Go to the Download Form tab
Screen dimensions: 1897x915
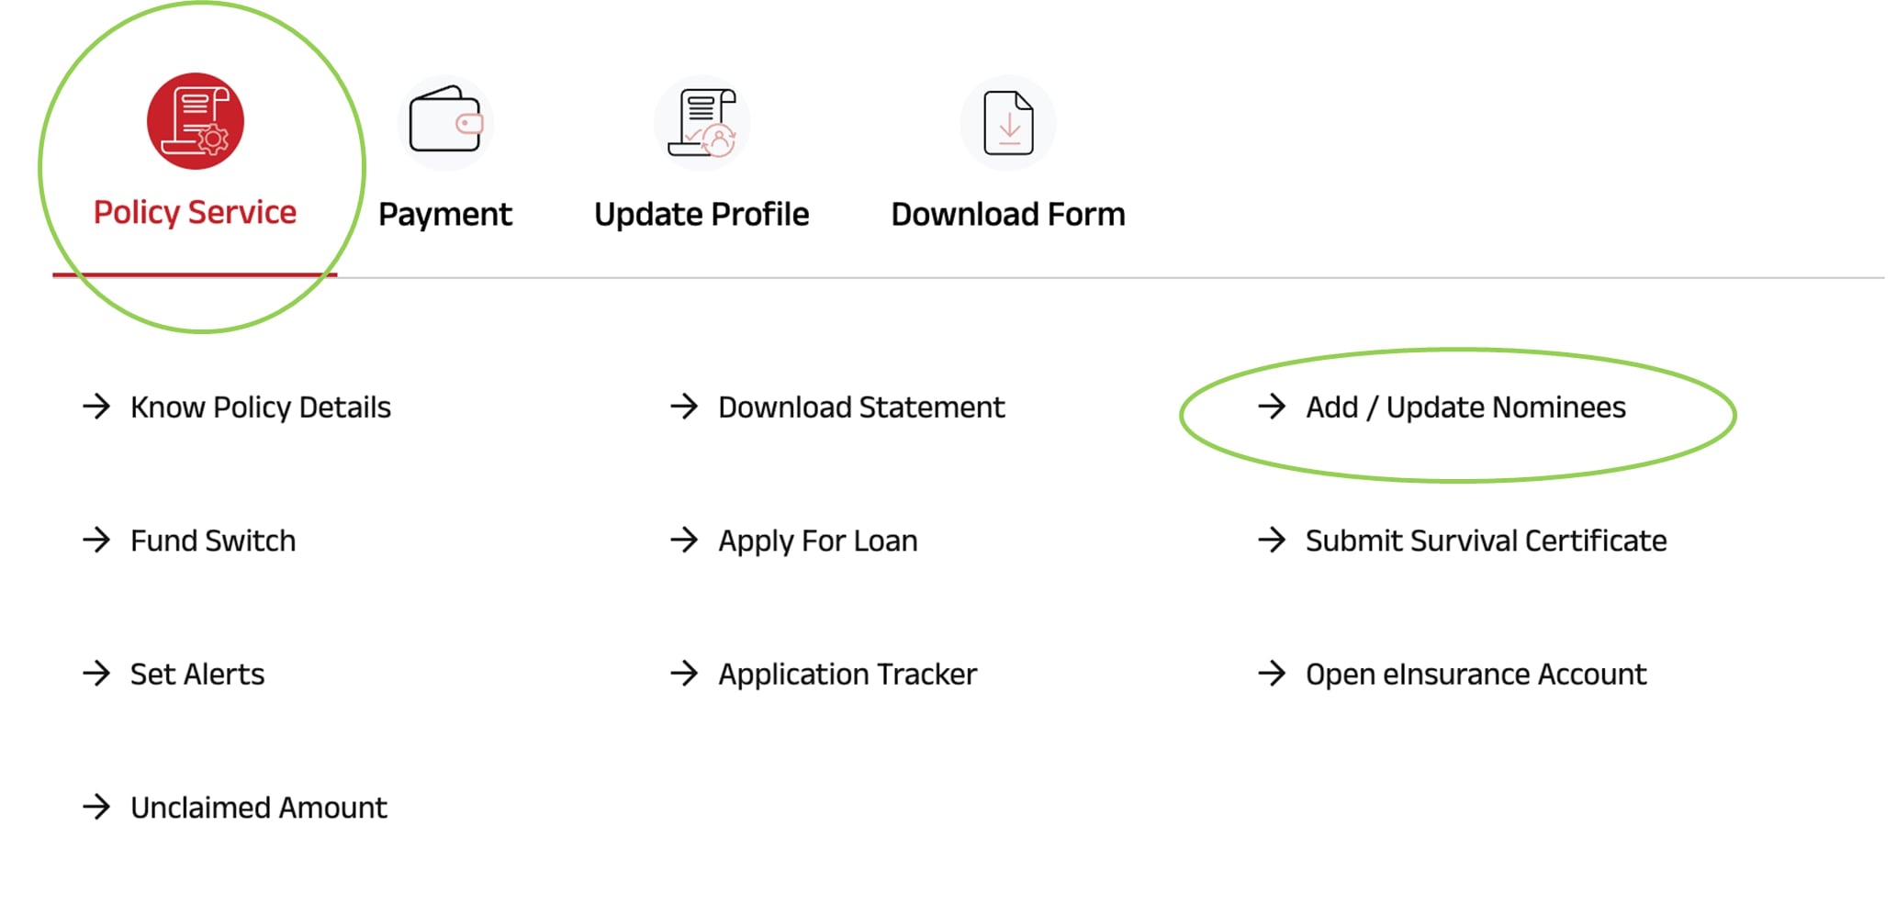[x=1007, y=214]
